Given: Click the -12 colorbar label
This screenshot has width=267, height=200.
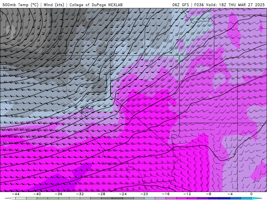Looking at the screenshot, I should click(187, 194).
